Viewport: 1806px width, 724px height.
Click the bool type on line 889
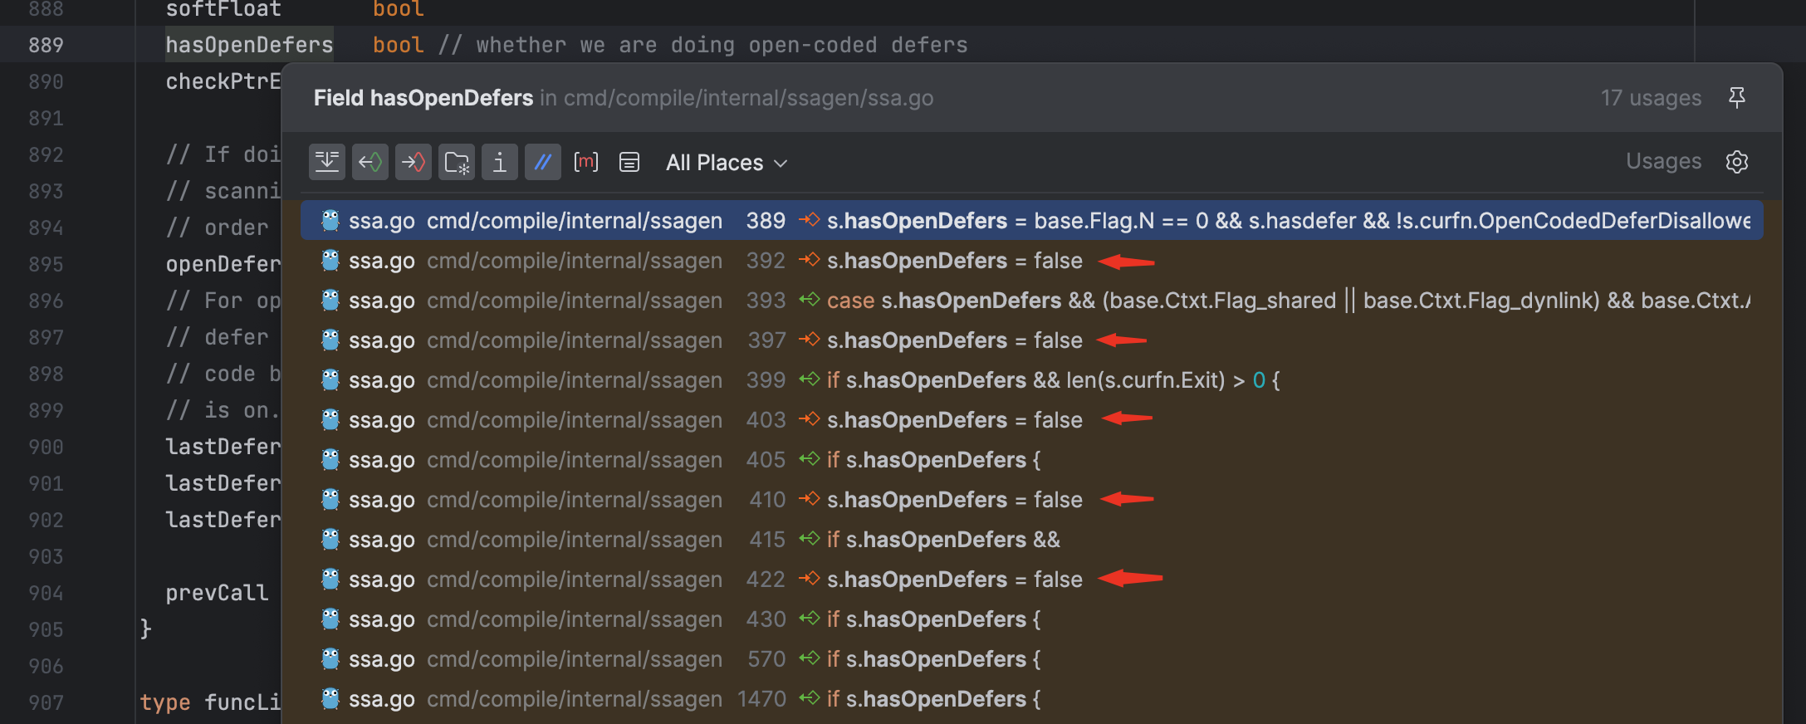399,45
